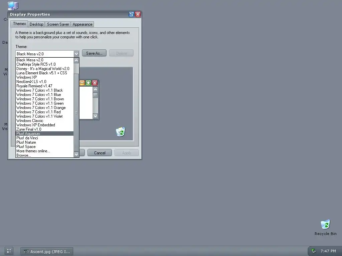Image resolution: width=342 pixels, height=256 pixels.
Task: Switch to the Appearance tab
Action: point(82,24)
